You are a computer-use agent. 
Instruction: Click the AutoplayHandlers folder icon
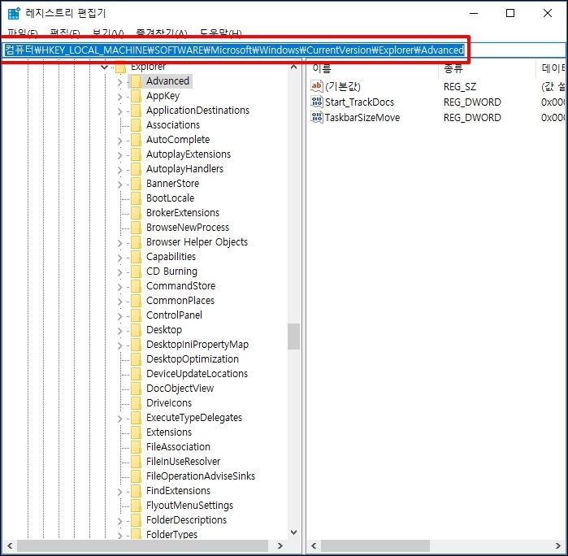[x=136, y=169]
